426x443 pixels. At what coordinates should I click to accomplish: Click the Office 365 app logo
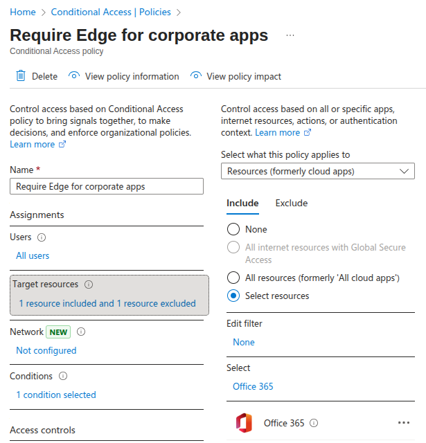click(x=244, y=423)
